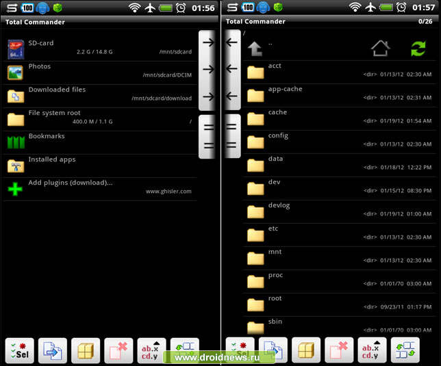Go up one level with up arrow
The height and width of the screenshot is (366, 441).
click(255, 49)
